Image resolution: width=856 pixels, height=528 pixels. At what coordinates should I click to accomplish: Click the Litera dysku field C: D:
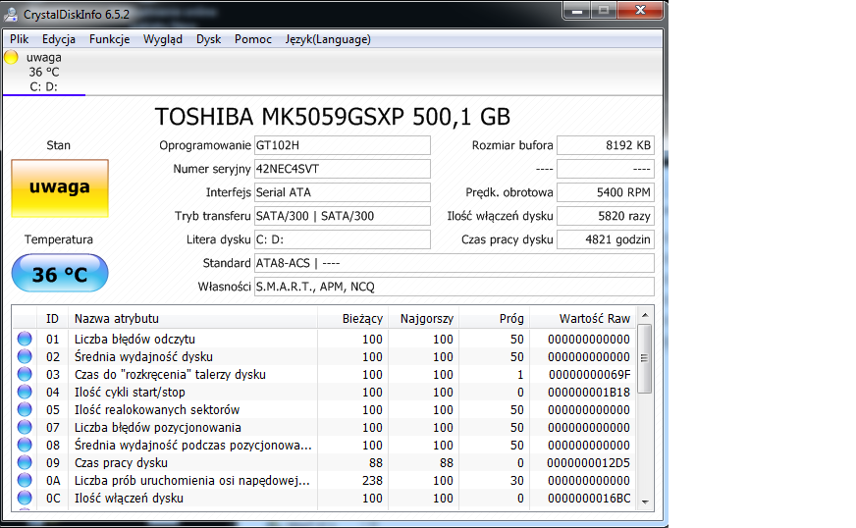[x=343, y=239]
